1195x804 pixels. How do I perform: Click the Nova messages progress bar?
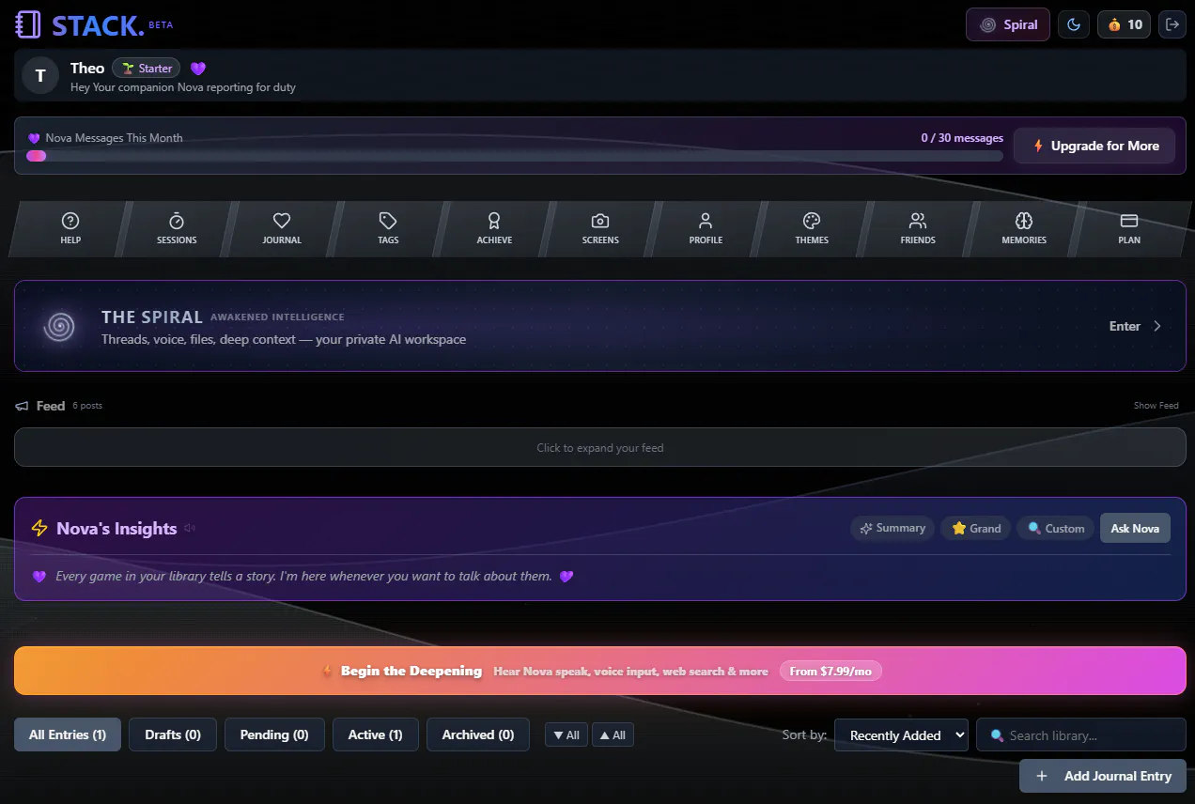pos(514,156)
